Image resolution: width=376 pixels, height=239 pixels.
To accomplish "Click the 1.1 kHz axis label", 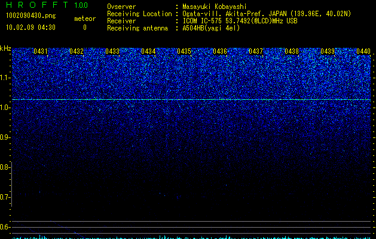I will point(5,78).
